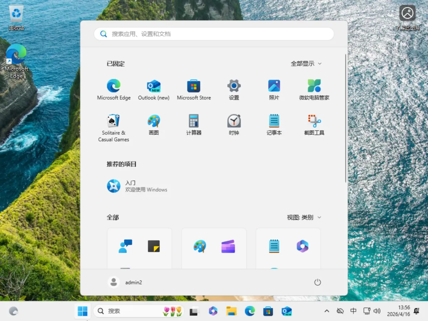Click the taskbar 搜索 search box
This screenshot has width=428, height=321.
point(138,311)
